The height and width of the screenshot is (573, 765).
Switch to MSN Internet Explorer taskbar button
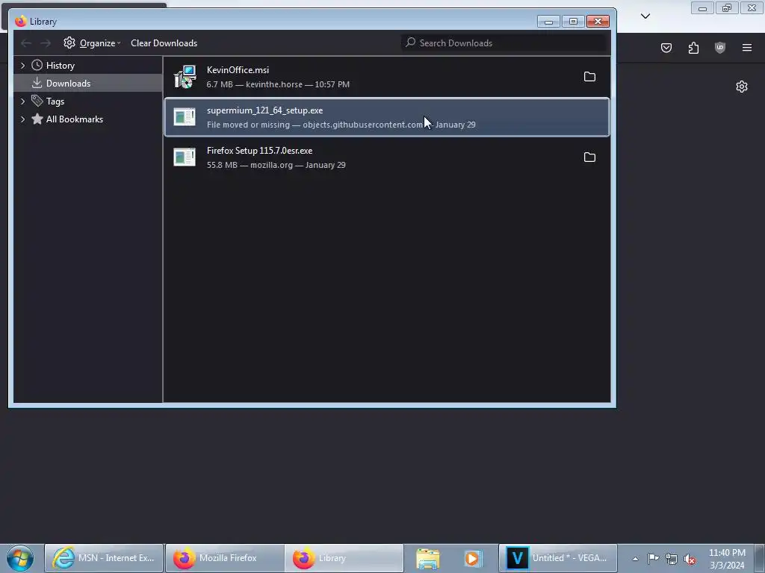click(x=104, y=558)
